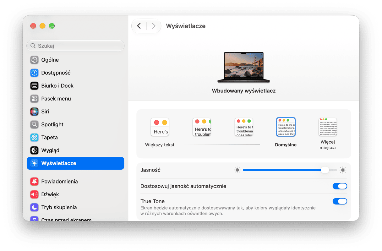Open Siri settings label

pyautogui.click(x=45, y=112)
